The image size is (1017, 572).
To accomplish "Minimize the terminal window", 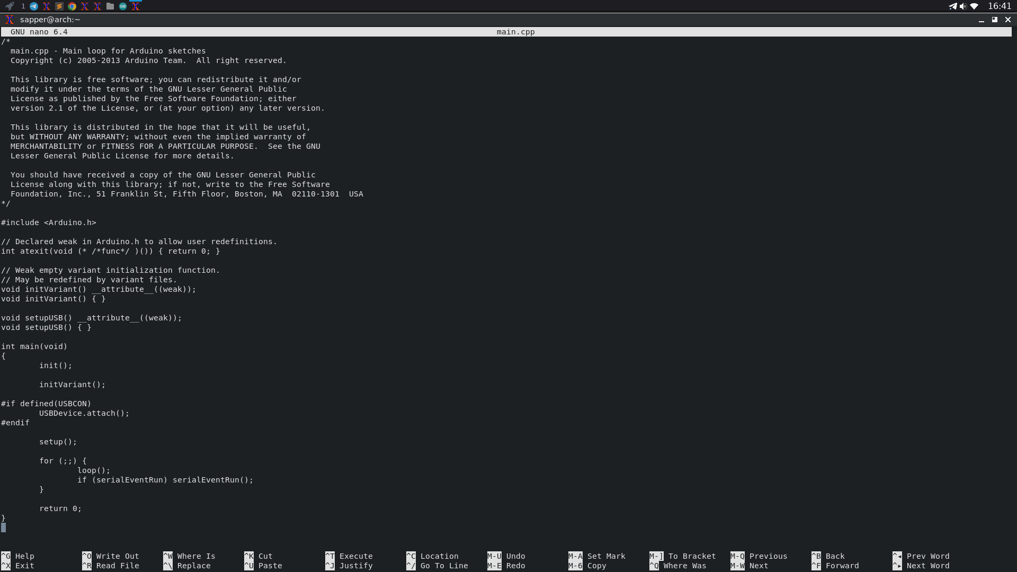I will tap(982, 20).
